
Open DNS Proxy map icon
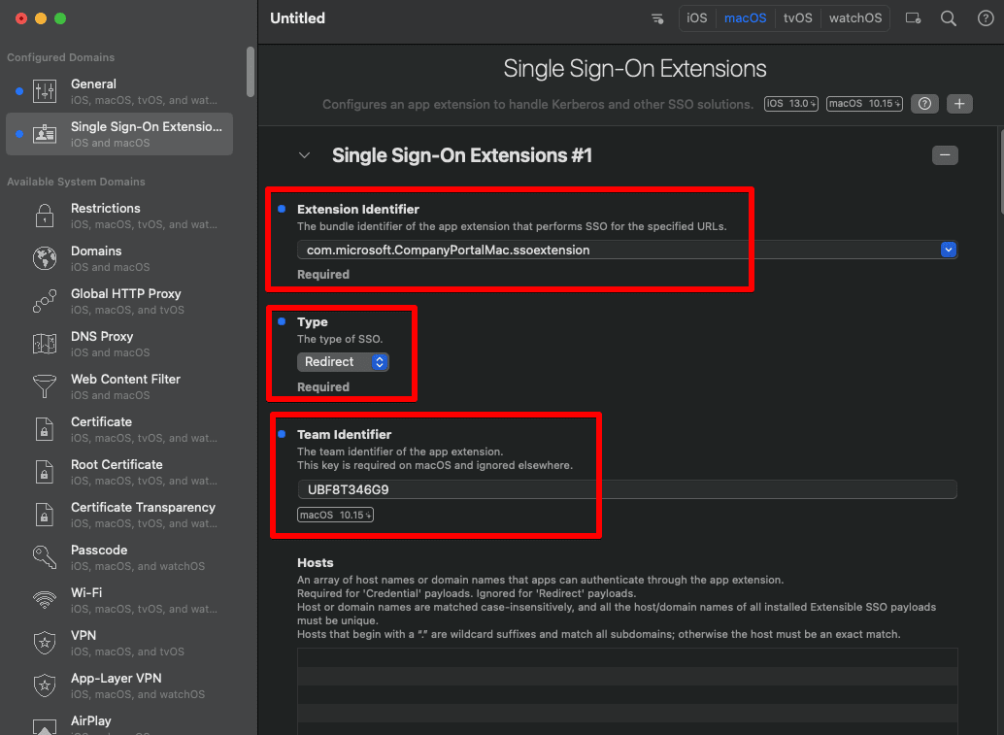[45, 344]
